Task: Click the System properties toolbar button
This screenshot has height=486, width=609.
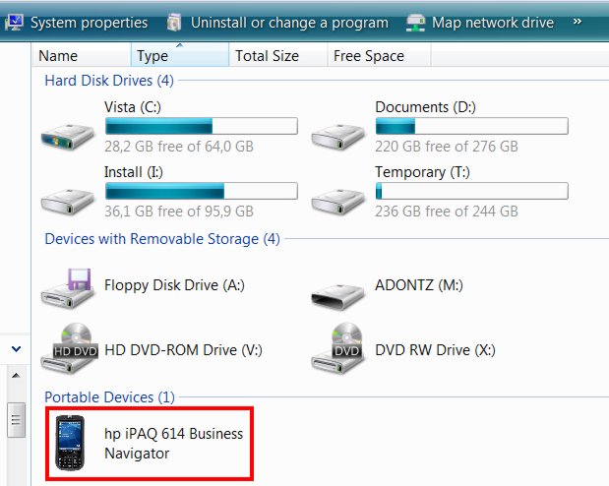Action: click(x=77, y=23)
